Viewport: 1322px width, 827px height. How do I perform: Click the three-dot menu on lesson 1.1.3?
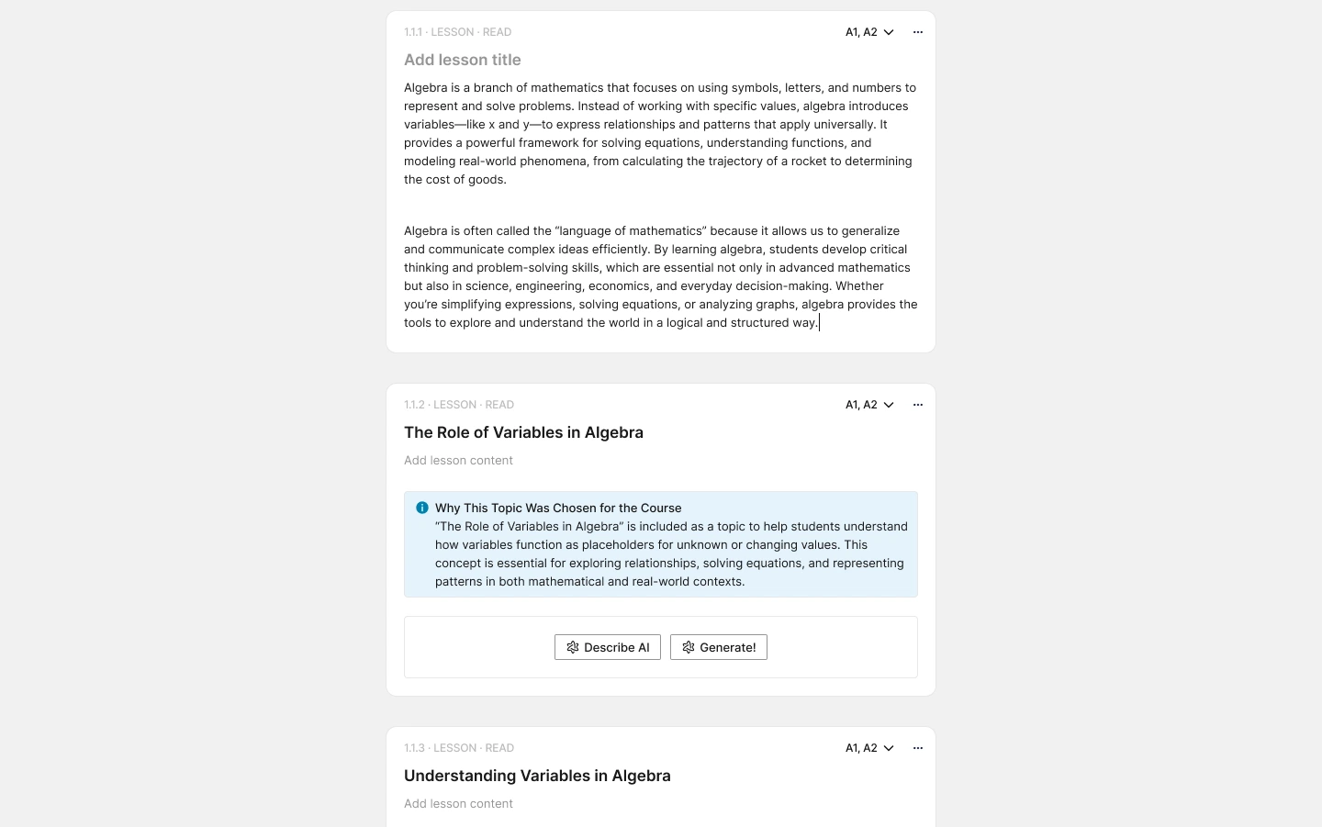[917, 748]
